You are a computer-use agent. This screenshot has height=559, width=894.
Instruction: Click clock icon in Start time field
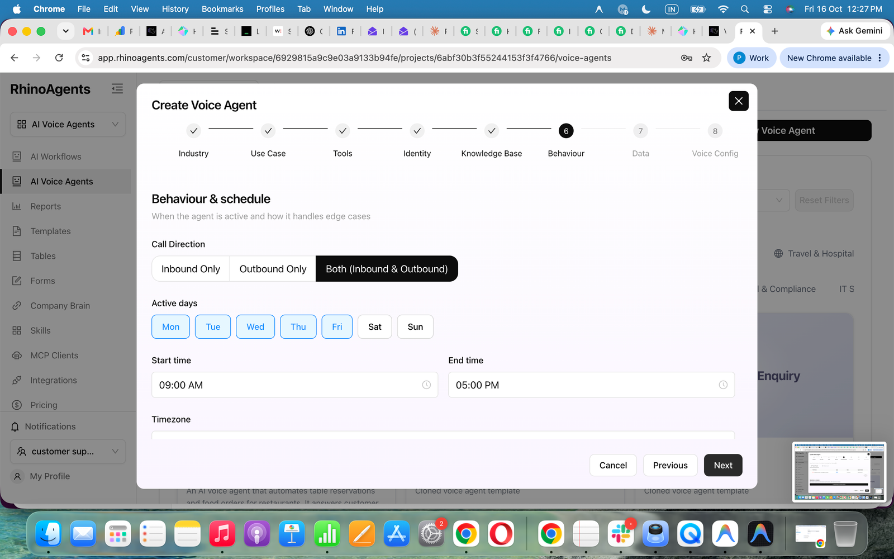(426, 385)
